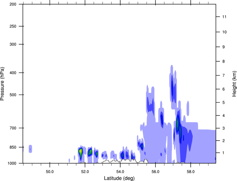Click pressure tick label 300
237x181 pixels.
tap(13, 44)
